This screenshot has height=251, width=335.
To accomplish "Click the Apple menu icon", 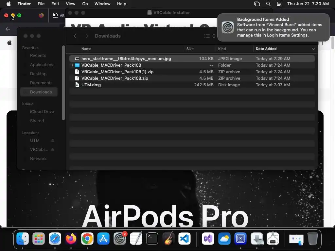I will (x=9, y=4).
